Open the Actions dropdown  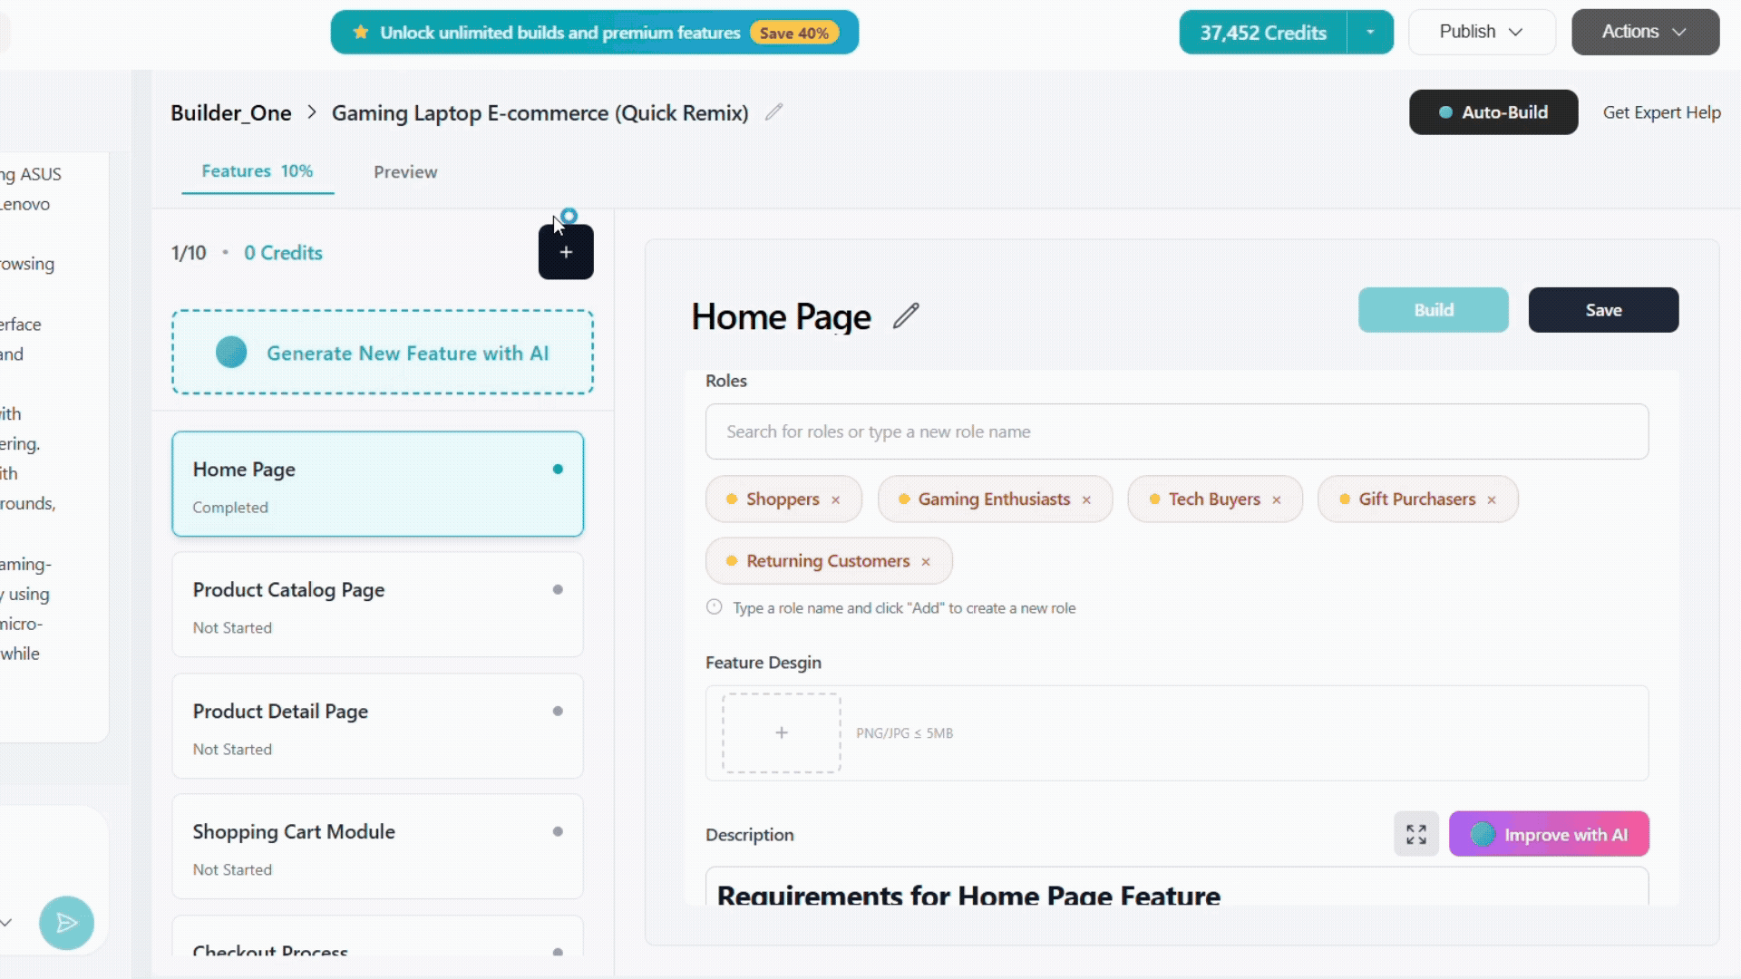pos(1643,31)
